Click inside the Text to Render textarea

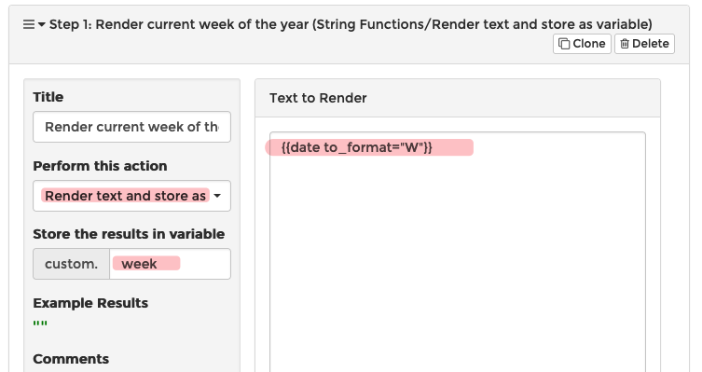pos(458,252)
